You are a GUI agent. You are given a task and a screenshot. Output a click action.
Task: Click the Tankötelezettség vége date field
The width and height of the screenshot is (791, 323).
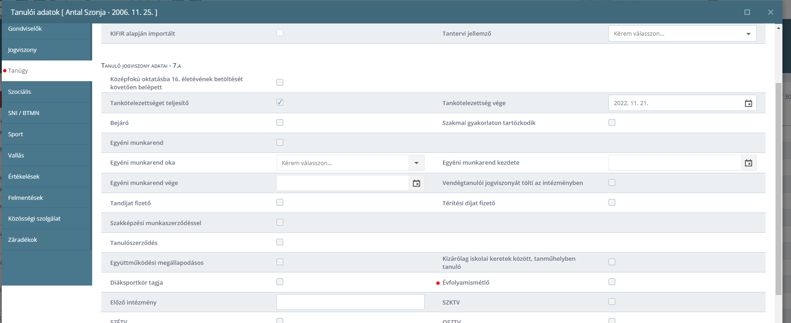pyautogui.click(x=675, y=103)
